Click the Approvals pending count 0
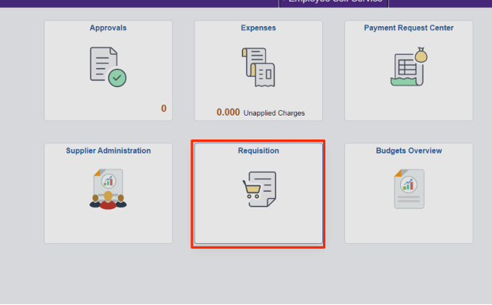 pyautogui.click(x=163, y=109)
